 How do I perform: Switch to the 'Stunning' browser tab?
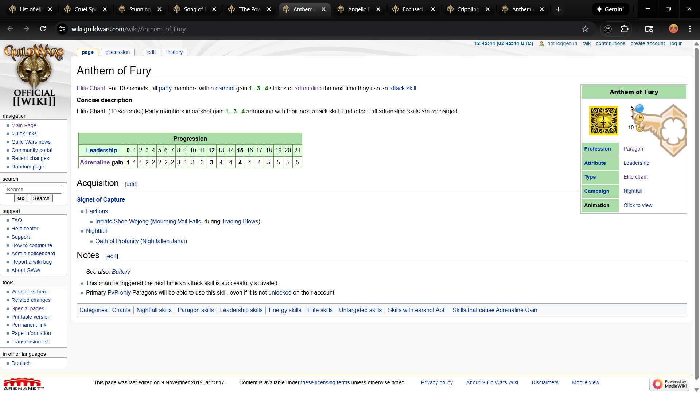tap(140, 9)
